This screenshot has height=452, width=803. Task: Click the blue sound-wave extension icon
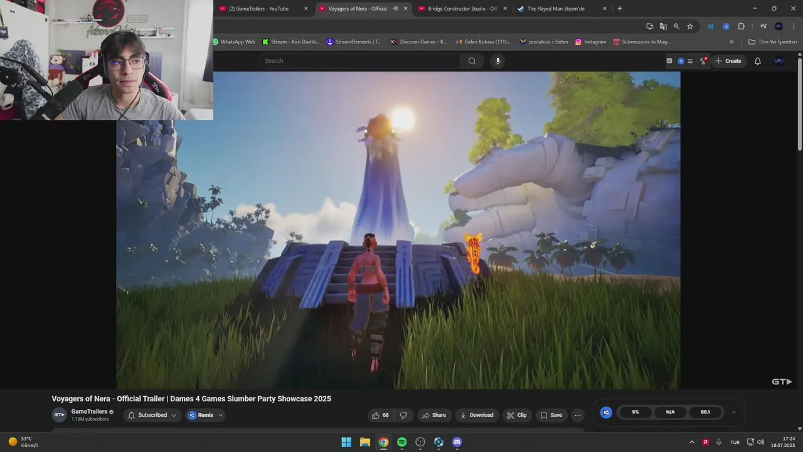pyautogui.click(x=711, y=26)
